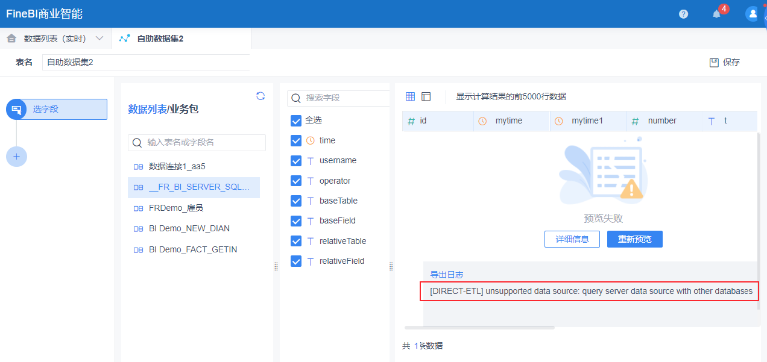Select table __FR_BI_SERVER_SQL...
The width and height of the screenshot is (767, 362).
pyautogui.click(x=194, y=187)
